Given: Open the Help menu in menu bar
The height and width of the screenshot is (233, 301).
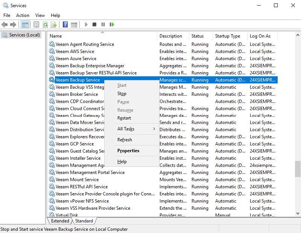Looking at the screenshot, I should [x=55, y=15].
